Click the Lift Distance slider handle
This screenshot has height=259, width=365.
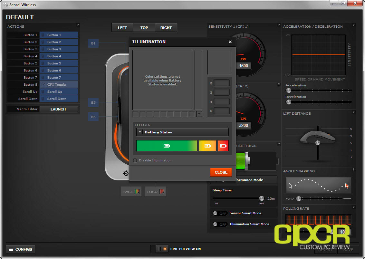318,143
